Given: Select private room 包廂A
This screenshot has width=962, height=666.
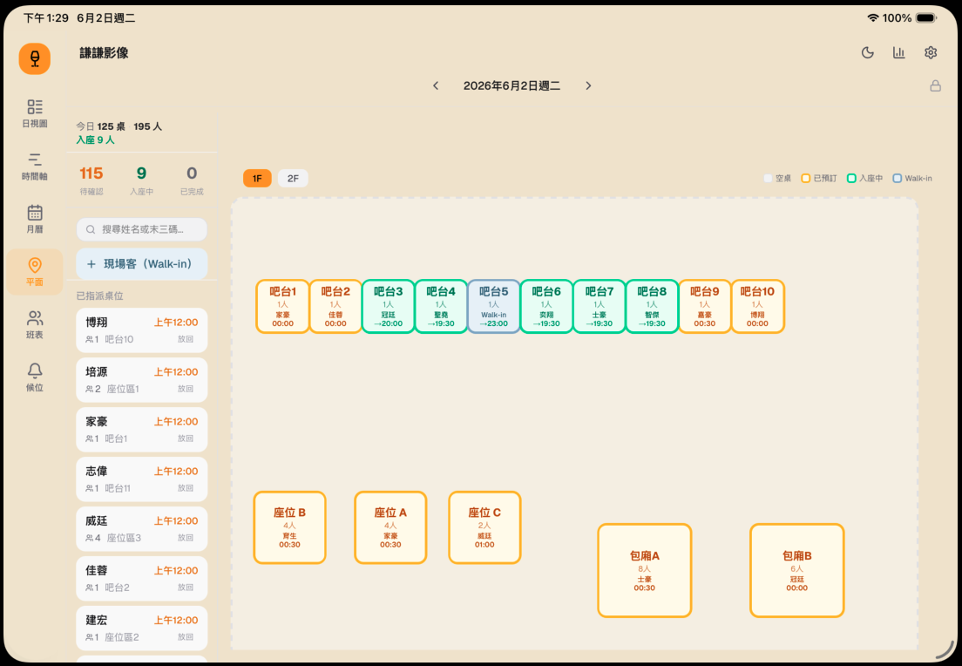Looking at the screenshot, I should pyautogui.click(x=645, y=570).
